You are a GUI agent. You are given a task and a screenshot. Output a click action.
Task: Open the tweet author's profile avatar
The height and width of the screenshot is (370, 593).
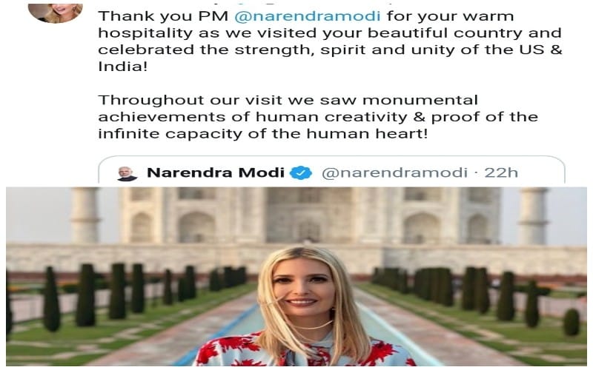pos(56,13)
